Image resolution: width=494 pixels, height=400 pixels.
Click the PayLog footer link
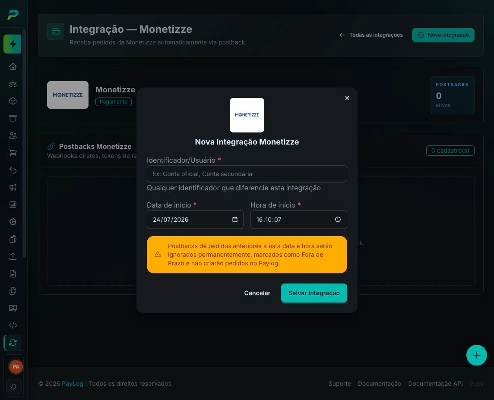[x=73, y=384]
